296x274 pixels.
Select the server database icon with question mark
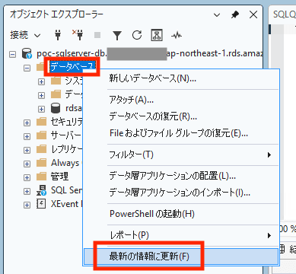coord(27,53)
